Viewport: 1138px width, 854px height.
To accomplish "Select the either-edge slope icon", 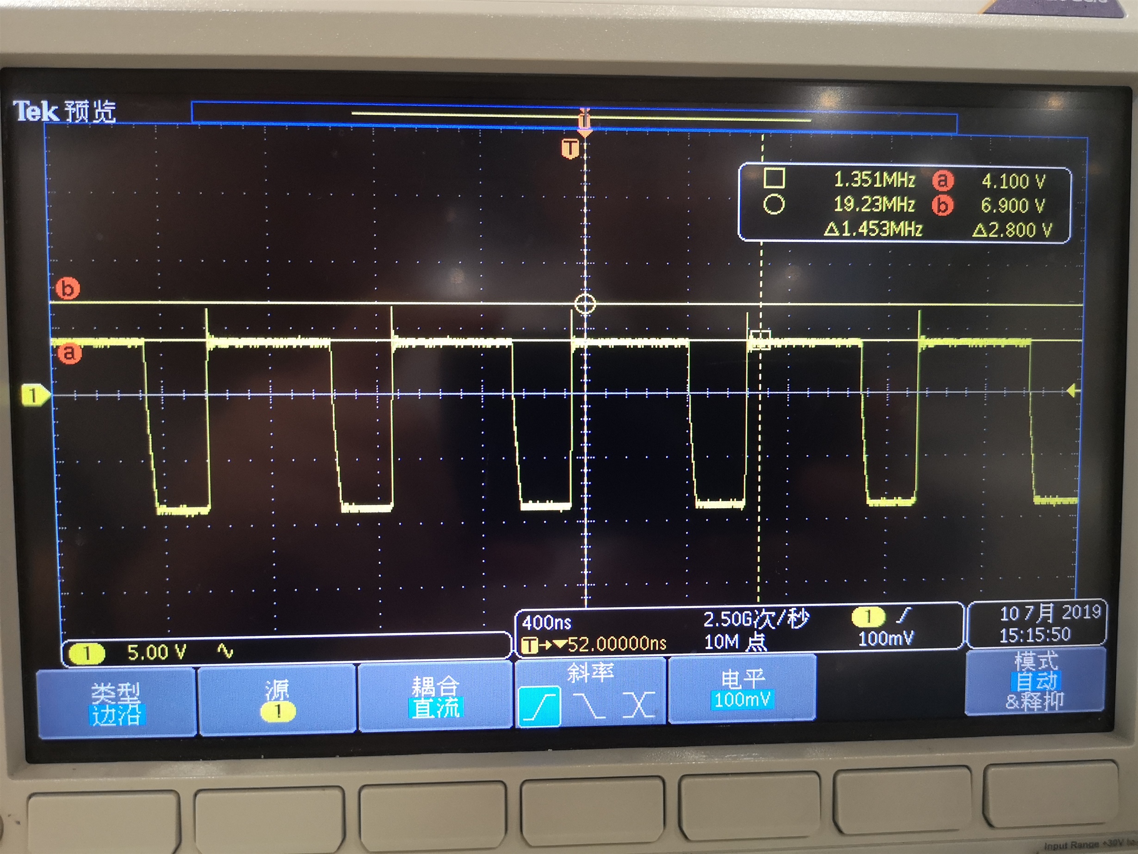I will (638, 706).
